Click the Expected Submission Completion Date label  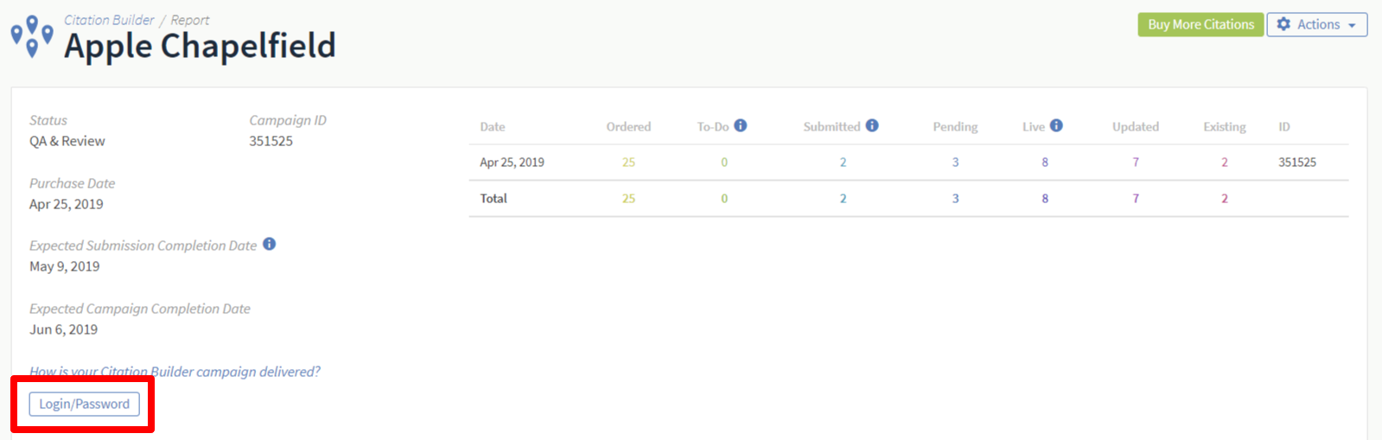pyautogui.click(x=143, y=246)
